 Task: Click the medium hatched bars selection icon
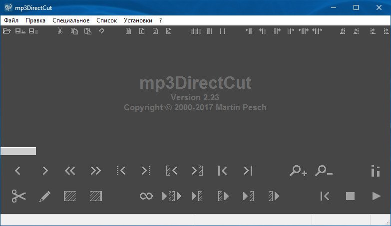click(x=209, y=31)
